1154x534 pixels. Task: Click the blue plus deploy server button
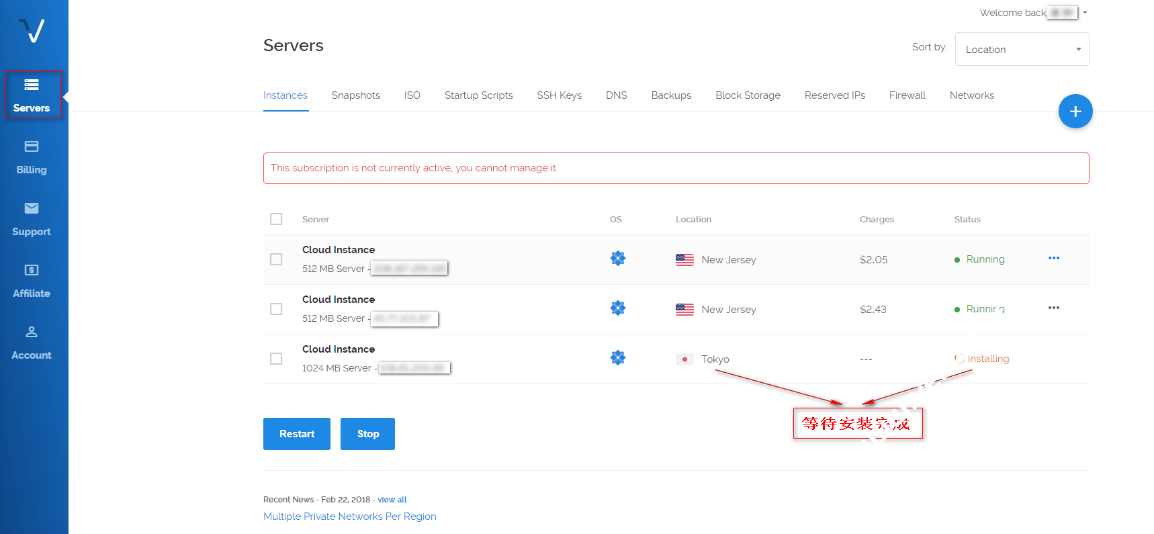click(x=1075, y=112)
